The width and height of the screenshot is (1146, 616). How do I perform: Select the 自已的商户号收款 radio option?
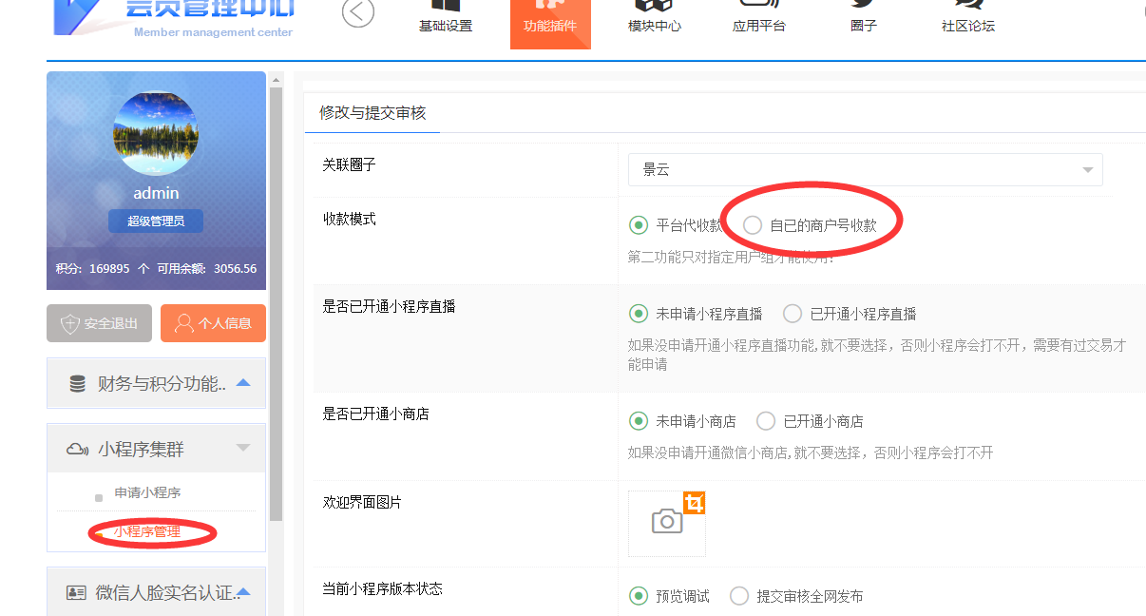(x=753, y=225)
